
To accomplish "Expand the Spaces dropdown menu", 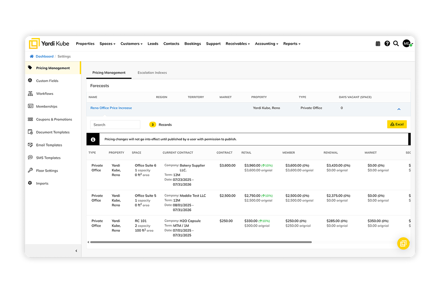I will click(x=107, y=44).
